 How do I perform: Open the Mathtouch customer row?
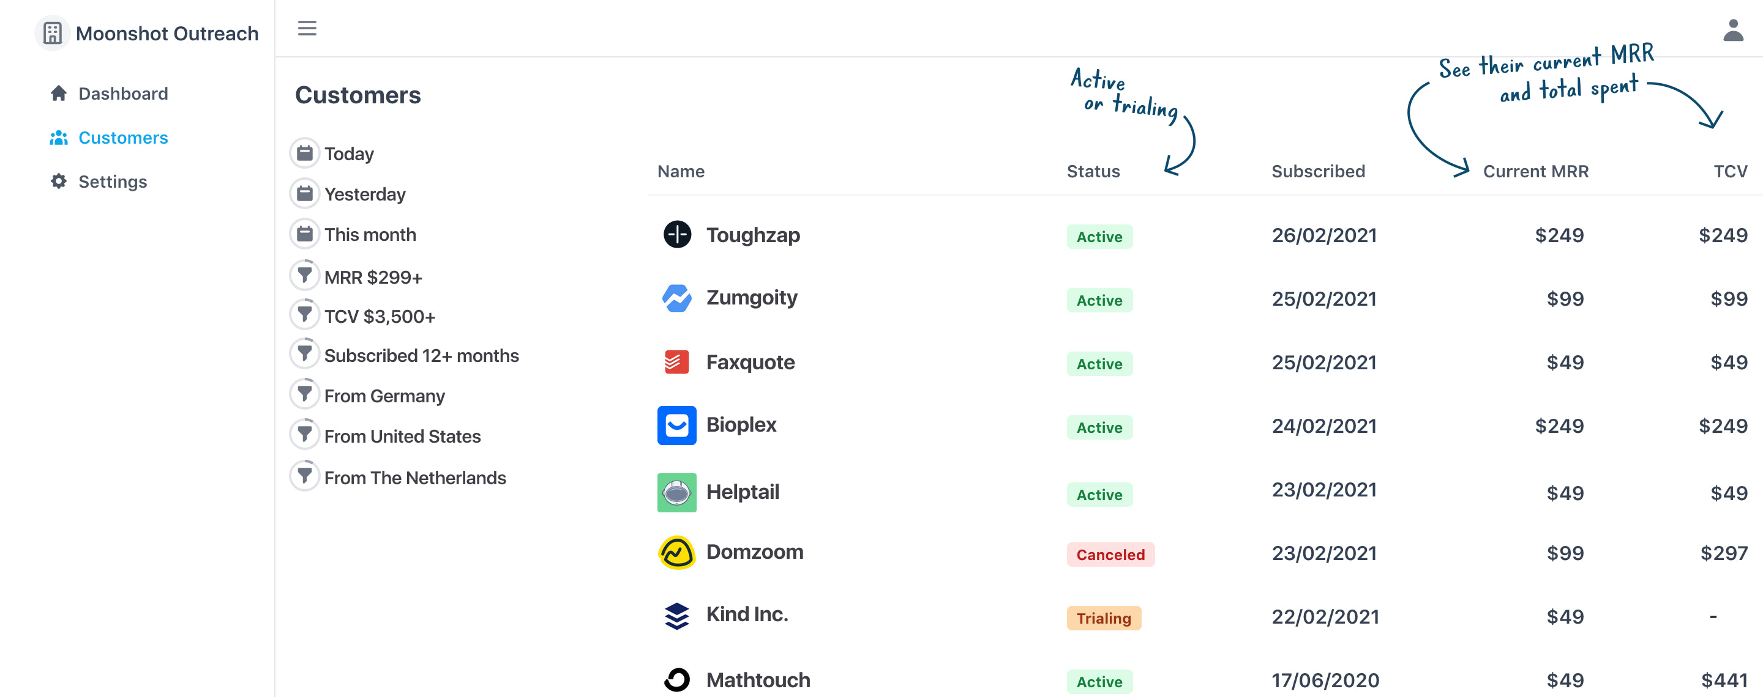pos(758,680)
